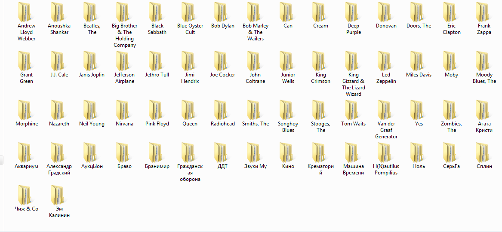Click the King Crimson folder icon

[x=319, y=61]
